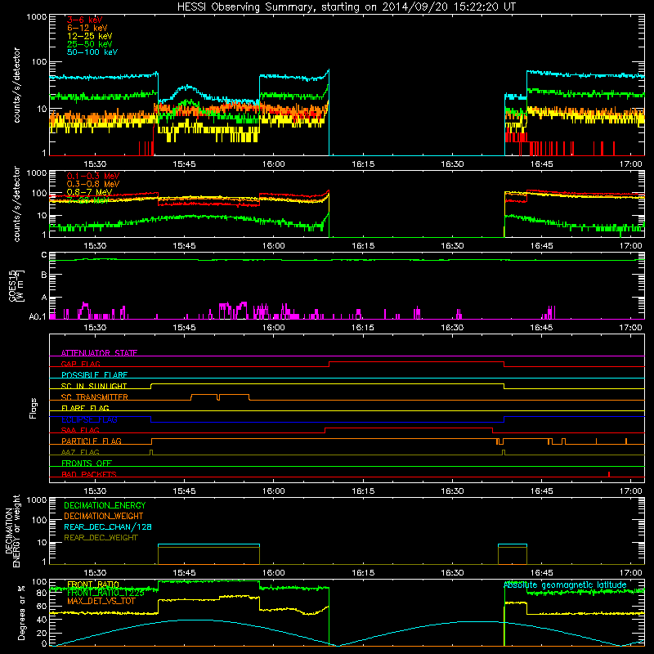The height and width of the screenshot is (654, 654).
Task: Click the 'B' class tick label in the GOES15 panel
Action: tap(44, 275)
